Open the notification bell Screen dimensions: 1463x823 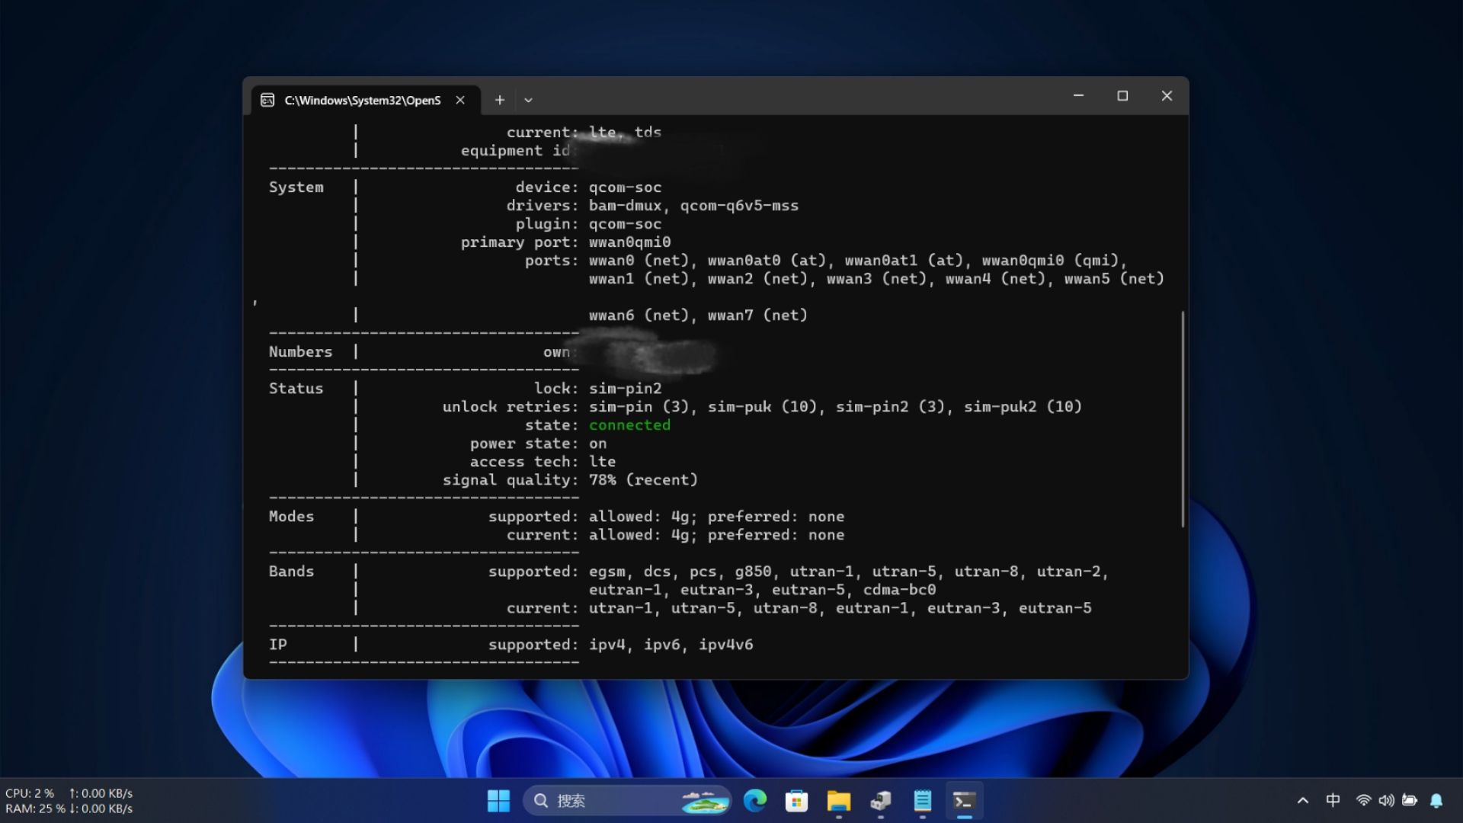[1436, 800]
